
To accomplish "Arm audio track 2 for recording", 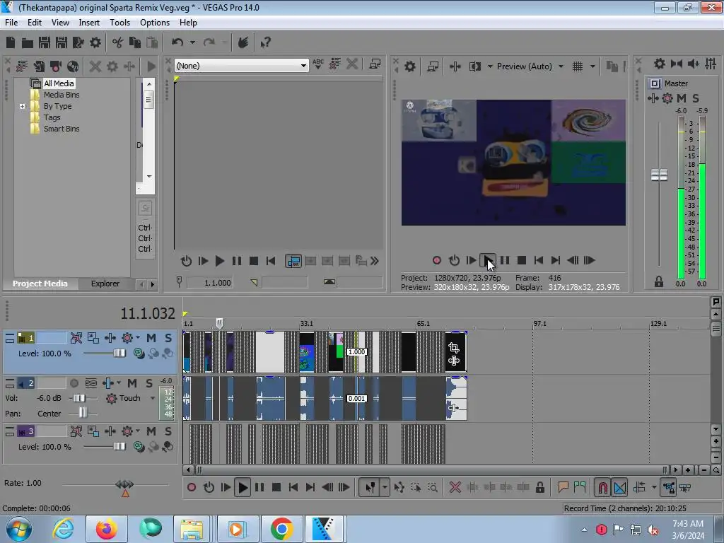I will [74, 383].
